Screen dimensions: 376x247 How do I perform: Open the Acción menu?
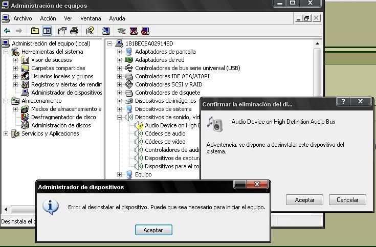(48, 18)
